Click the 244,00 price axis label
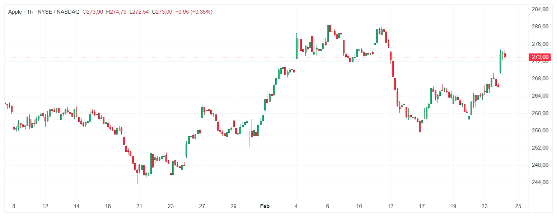This screenshot has height=217, width=557. [x=540, y=182]
